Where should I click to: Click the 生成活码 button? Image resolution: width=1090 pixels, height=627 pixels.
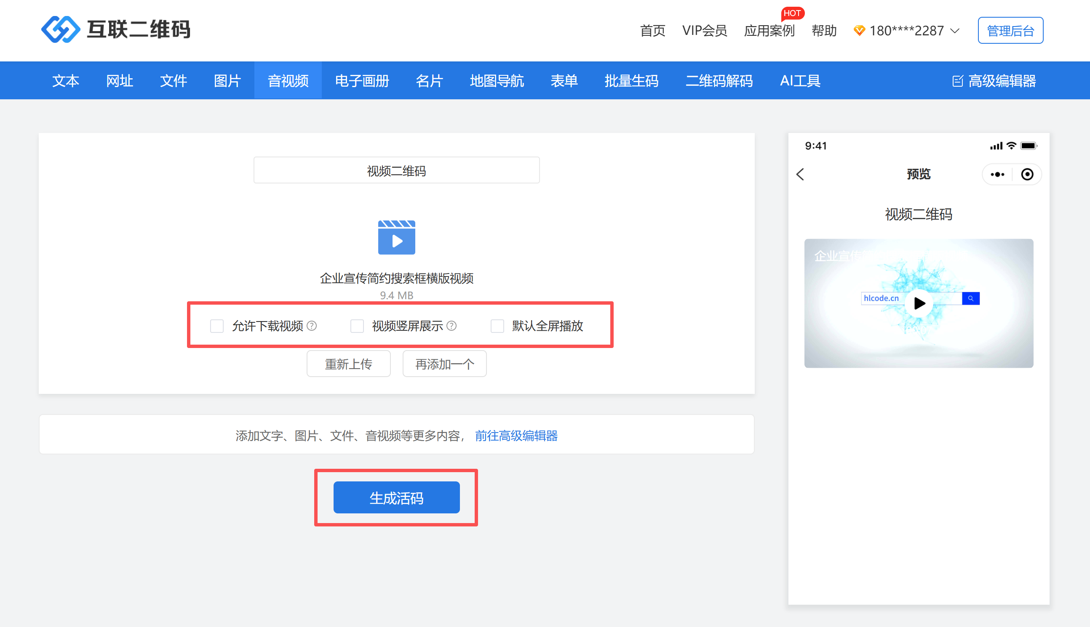(396, 497)
